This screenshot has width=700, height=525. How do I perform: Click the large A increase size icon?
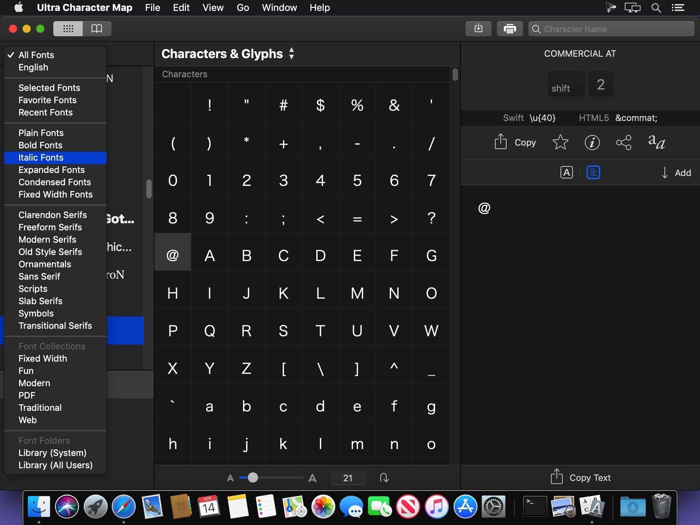coord(312,478)
